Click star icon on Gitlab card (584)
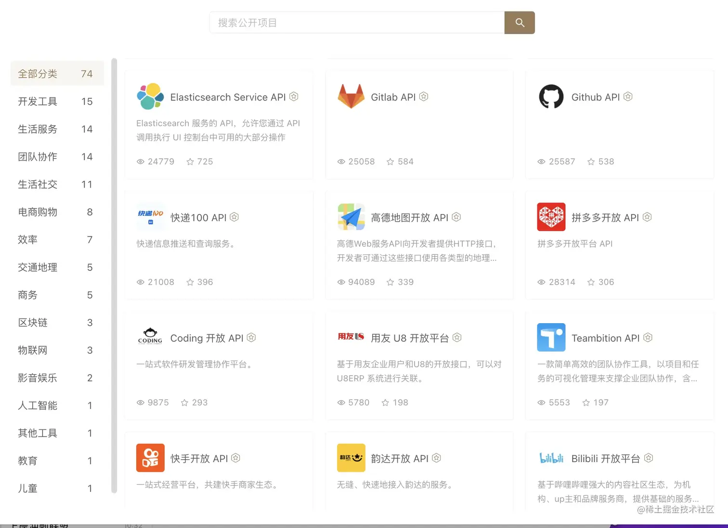The width and height of the screenshot is (728, 528). click(x=390, y=162)
